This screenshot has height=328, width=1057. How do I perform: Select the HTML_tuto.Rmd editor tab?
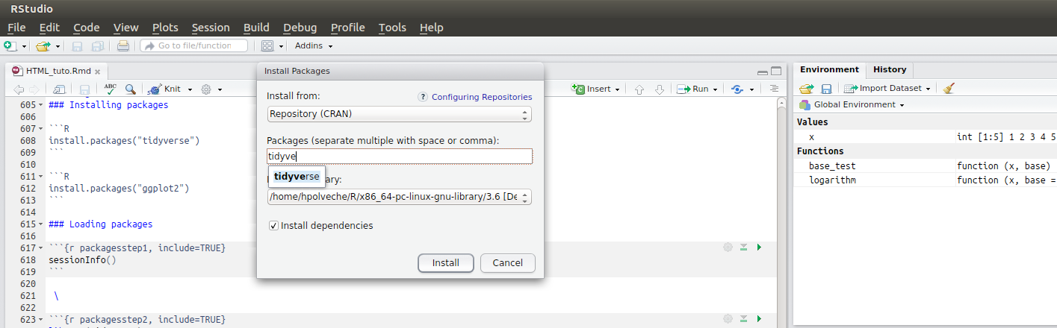point(55,72)
